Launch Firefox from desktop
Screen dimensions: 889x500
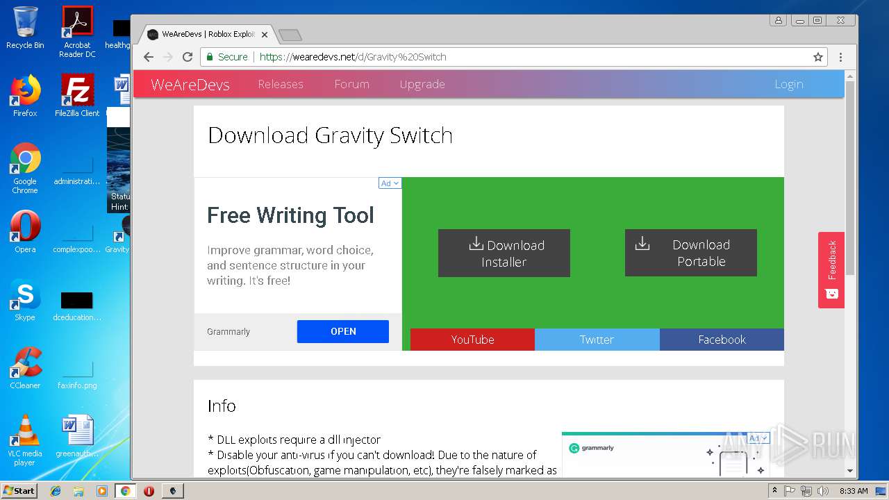(x=25, y=95)
